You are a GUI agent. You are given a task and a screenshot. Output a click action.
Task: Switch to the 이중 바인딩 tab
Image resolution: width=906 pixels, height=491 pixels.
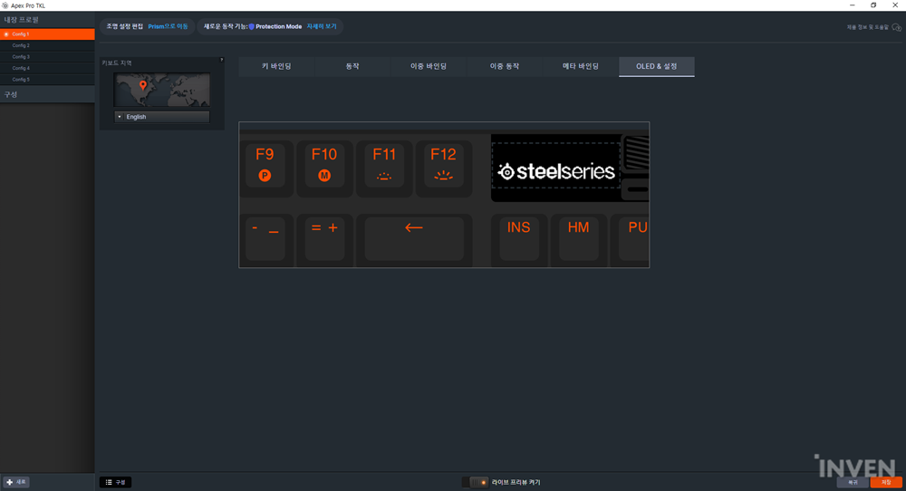[429, 66]
